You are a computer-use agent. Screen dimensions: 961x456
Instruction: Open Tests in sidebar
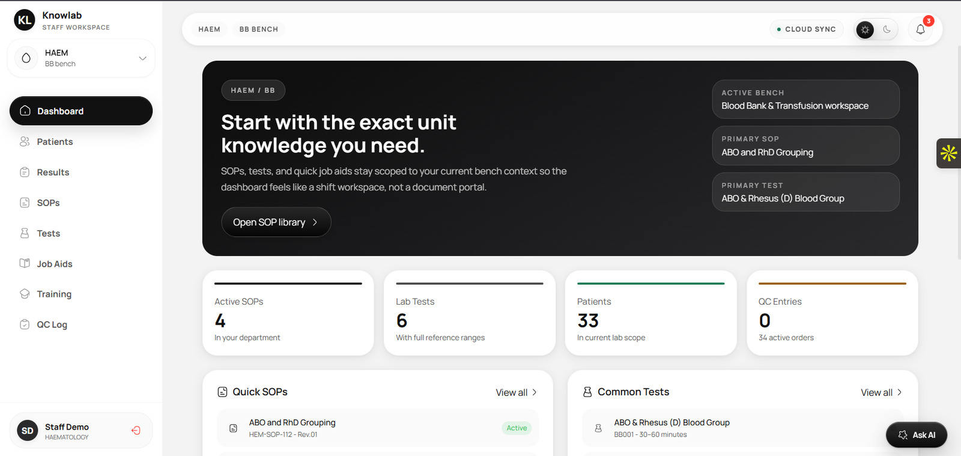coord(81,233)
